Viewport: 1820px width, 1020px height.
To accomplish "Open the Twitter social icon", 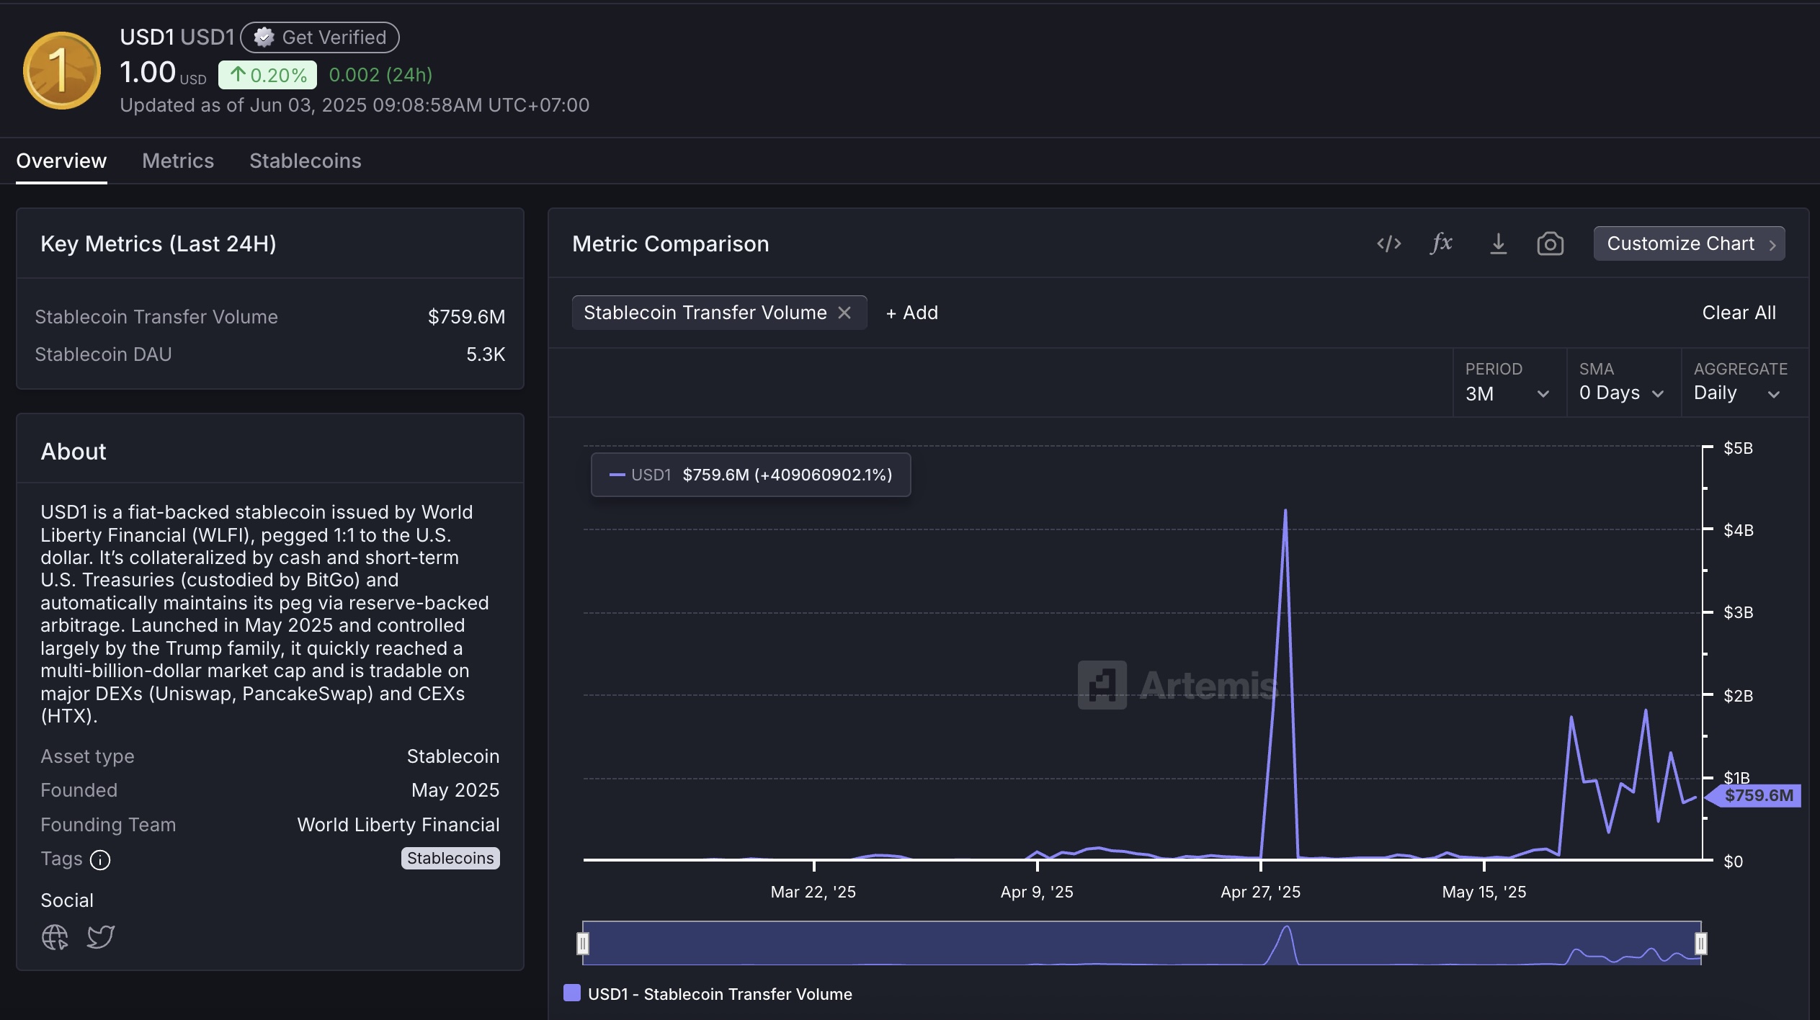I will tap(101, 937).
